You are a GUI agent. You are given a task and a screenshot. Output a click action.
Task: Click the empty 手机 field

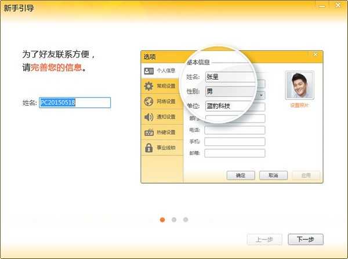[234, 142]
